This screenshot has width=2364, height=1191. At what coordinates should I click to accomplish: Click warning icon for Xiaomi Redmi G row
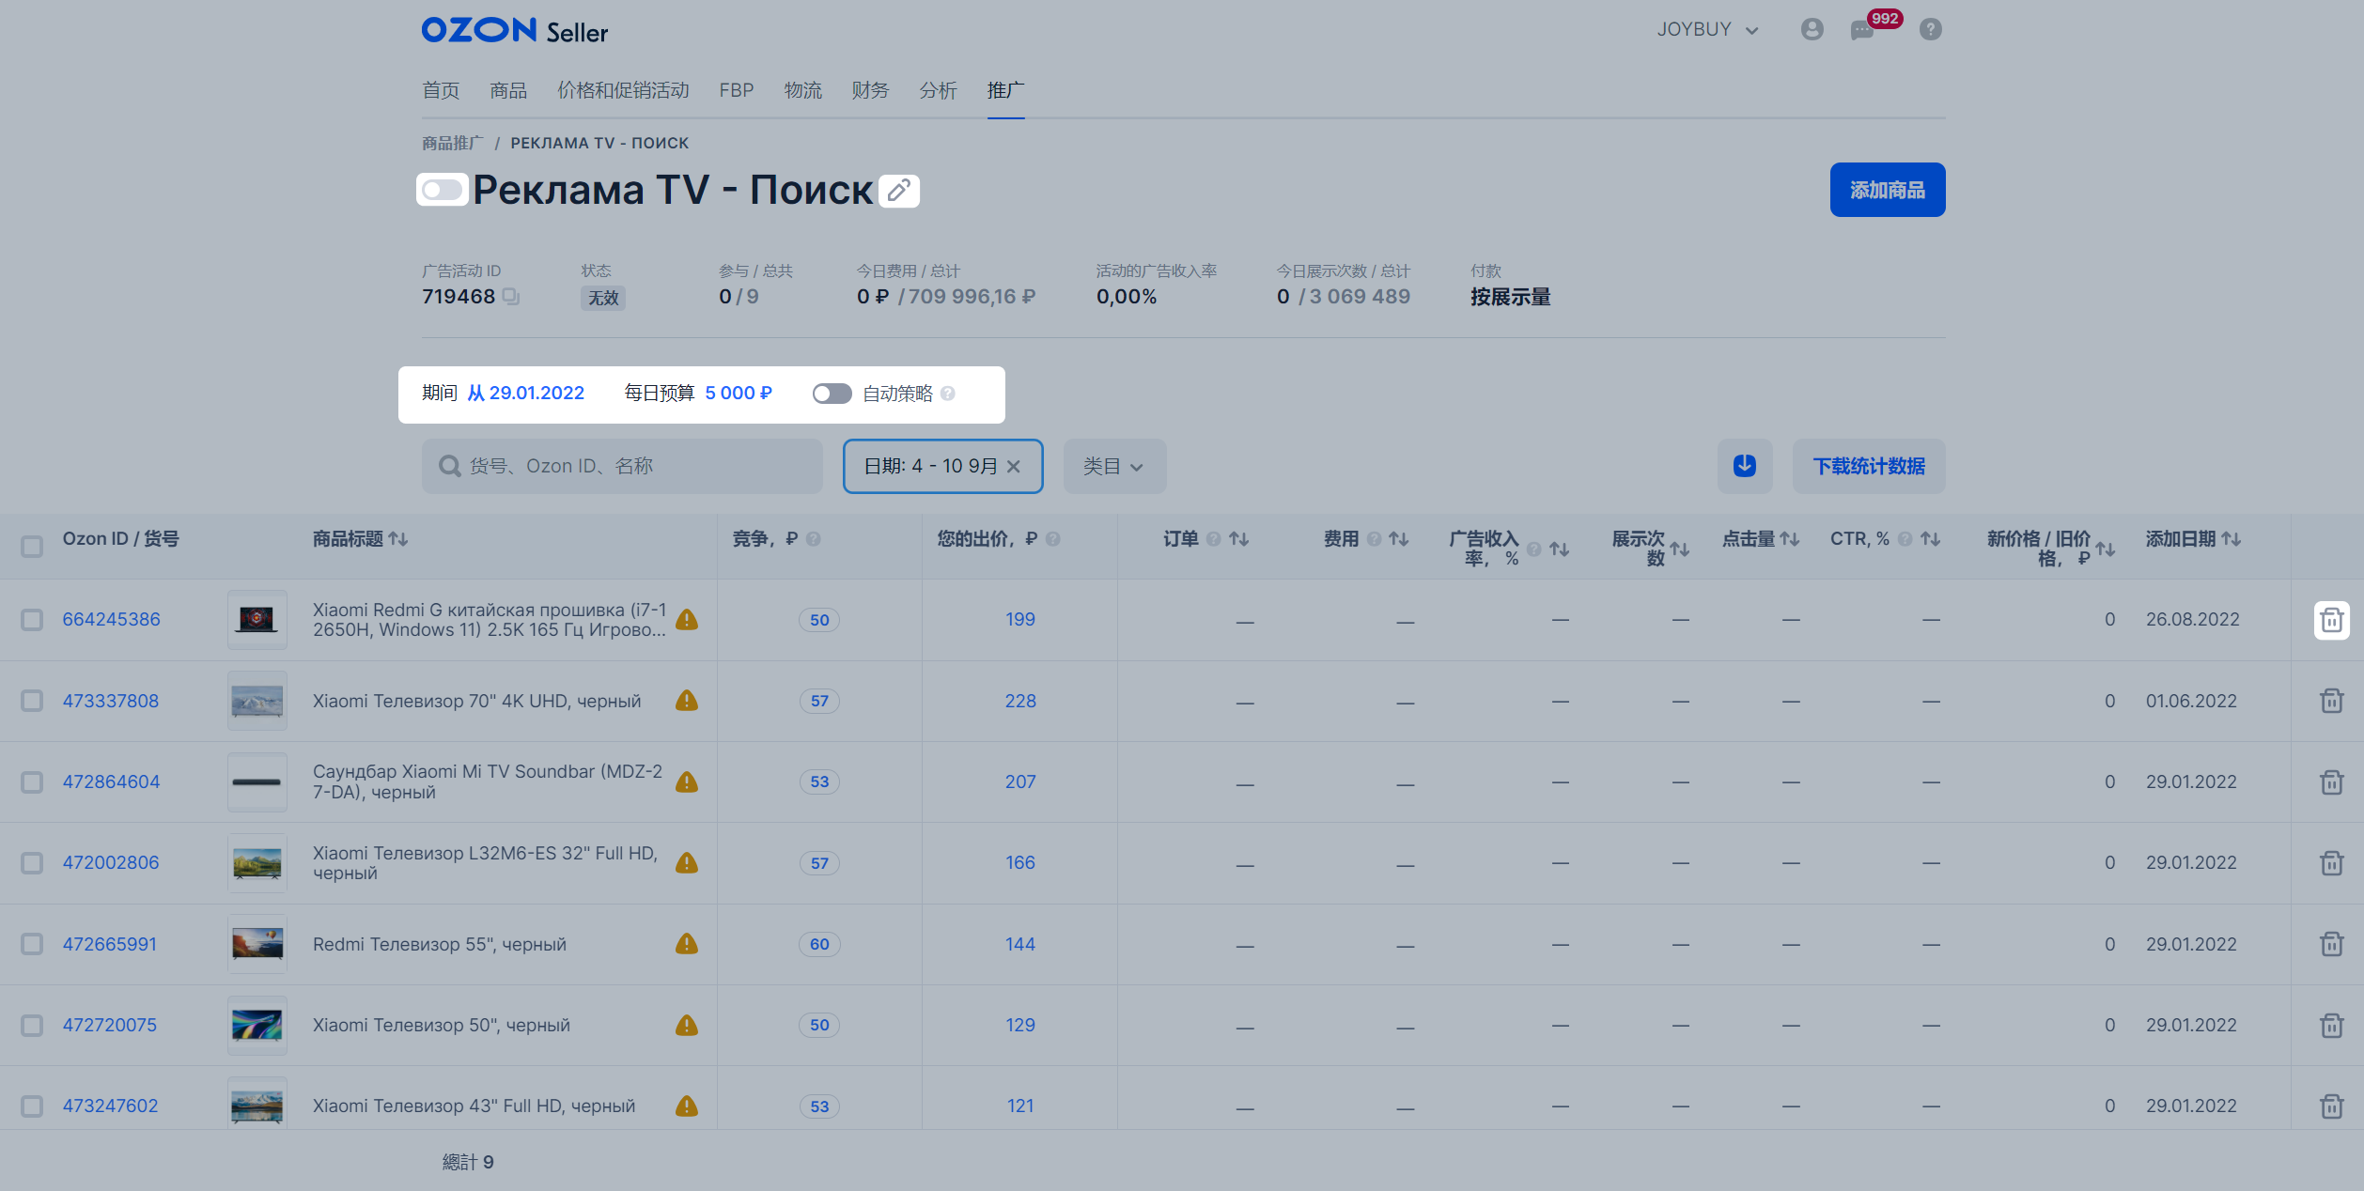(687, 620)
